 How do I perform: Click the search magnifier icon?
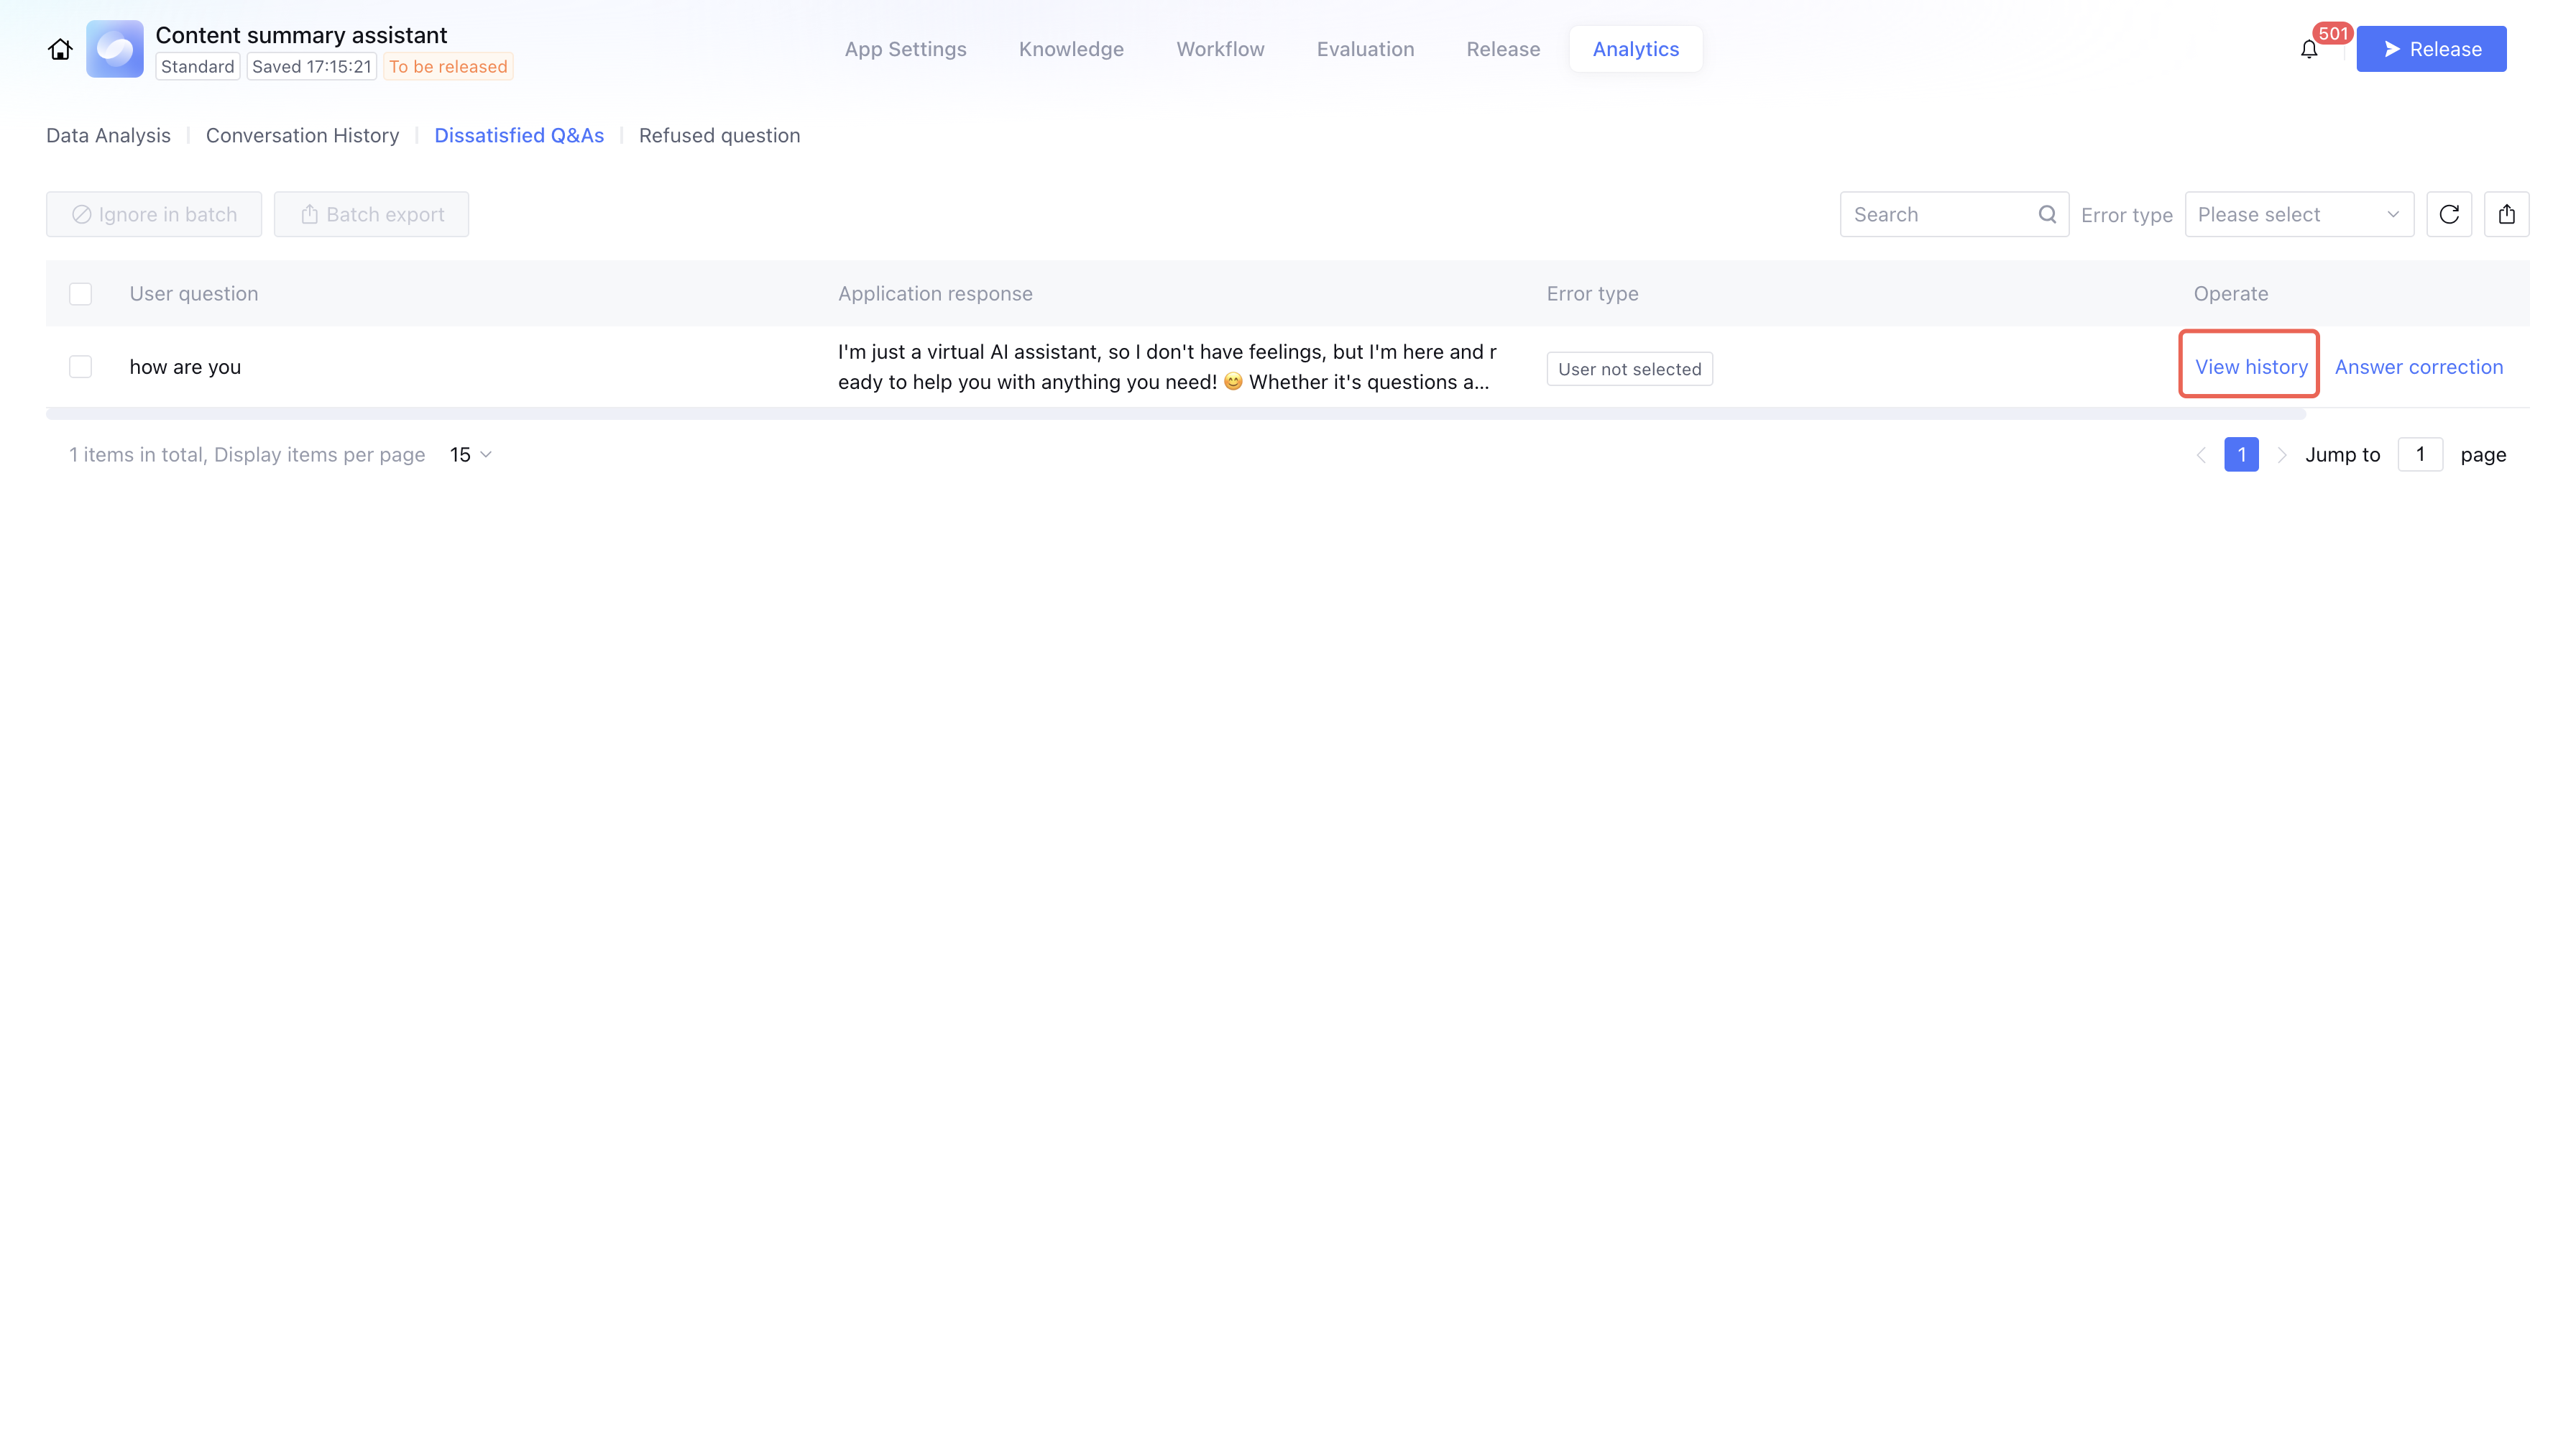click(x=2047, y=214)
